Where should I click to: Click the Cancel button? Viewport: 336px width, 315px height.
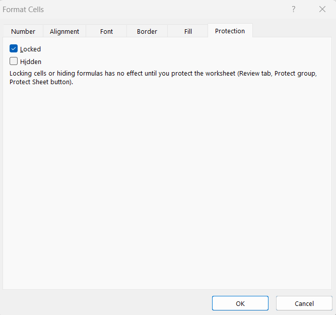tap(304, 303)
